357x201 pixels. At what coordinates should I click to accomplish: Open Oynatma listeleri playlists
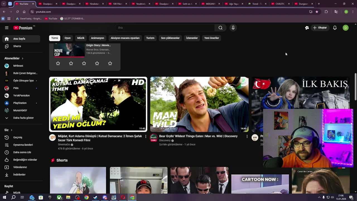coord(21,145)
